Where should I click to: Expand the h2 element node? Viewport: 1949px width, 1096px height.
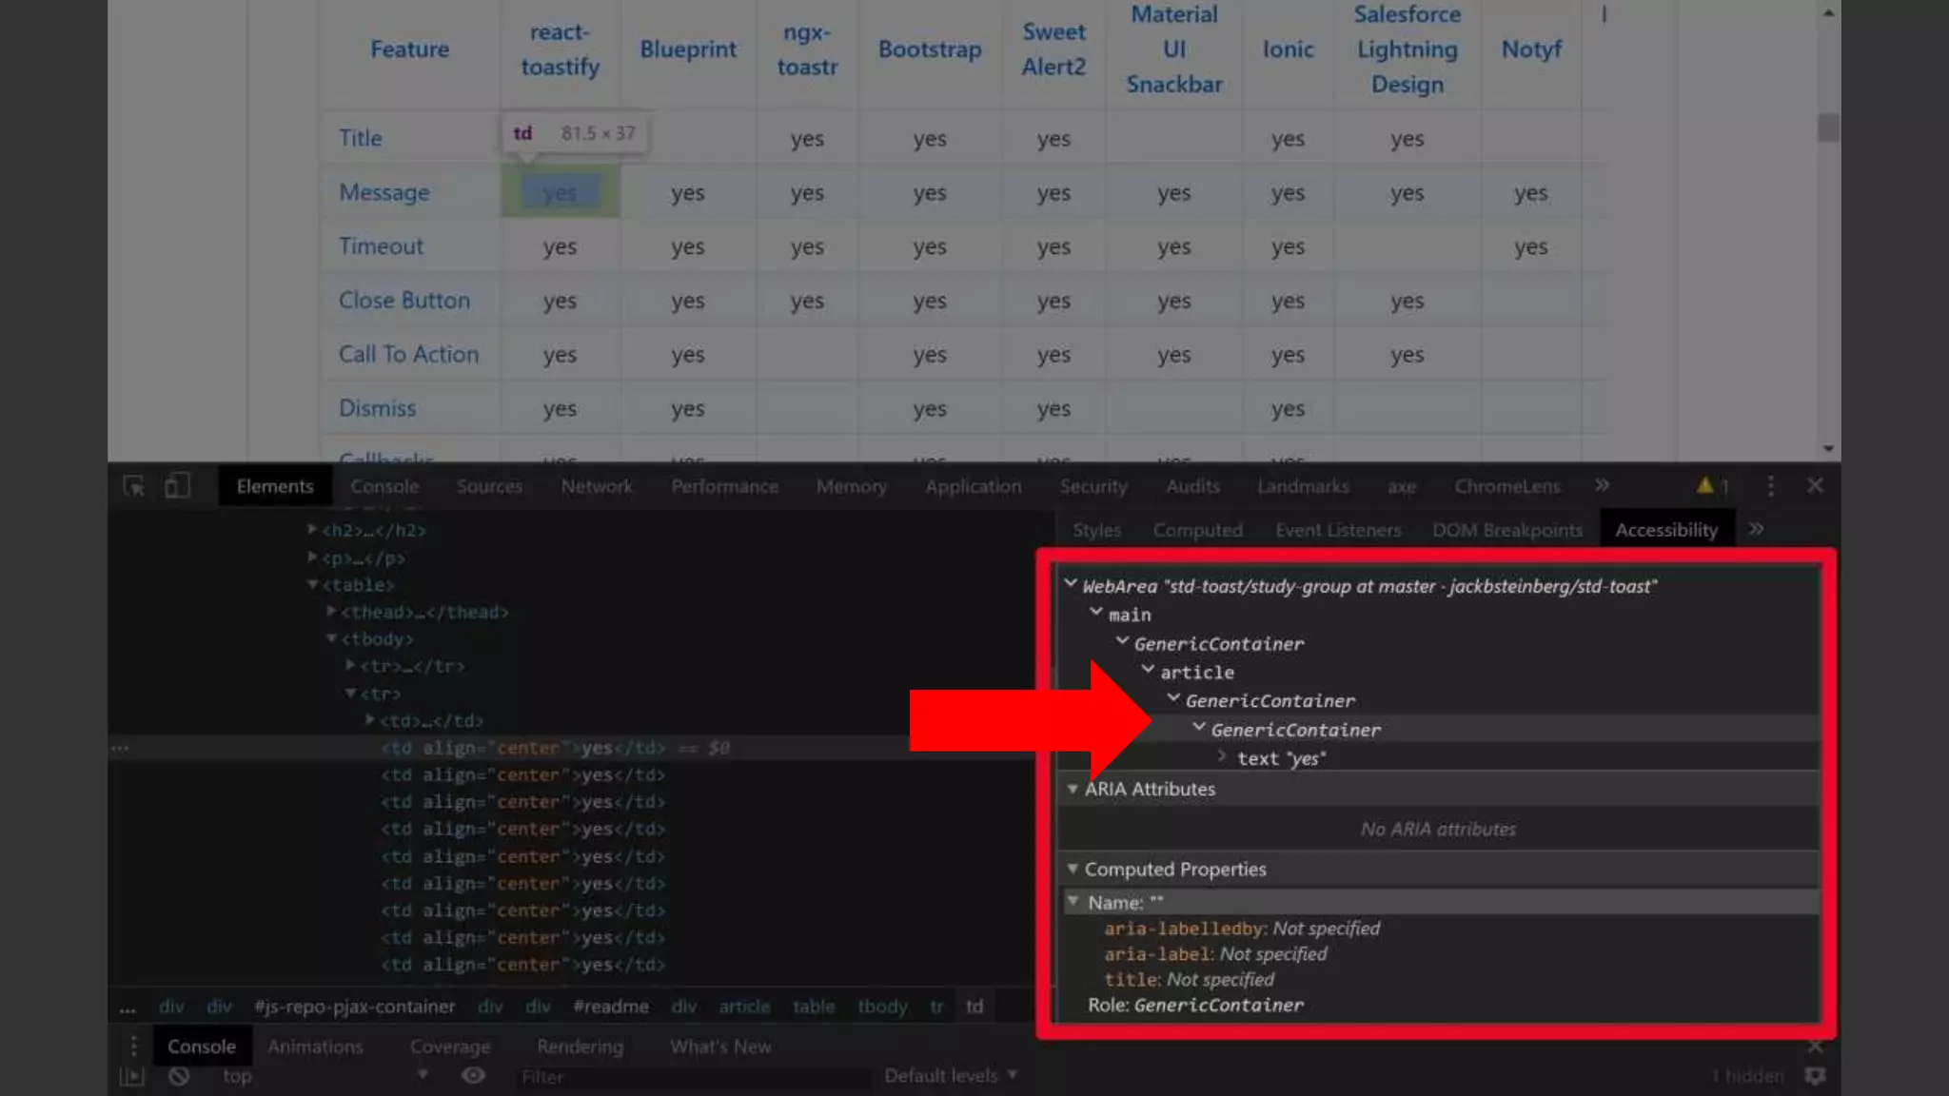click(x=312, y=529)
